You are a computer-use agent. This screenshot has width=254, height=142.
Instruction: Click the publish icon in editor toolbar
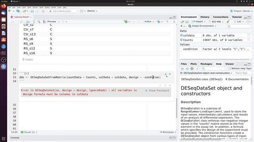pos(159,22)
